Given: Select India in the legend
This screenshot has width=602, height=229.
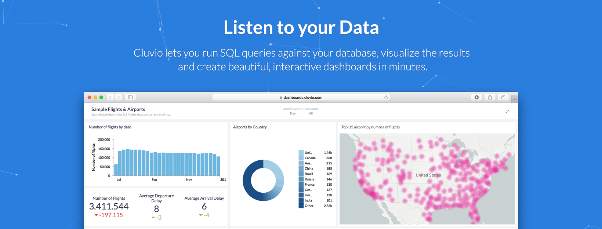Looking at the screenshot, I should [x=308, y=200].
